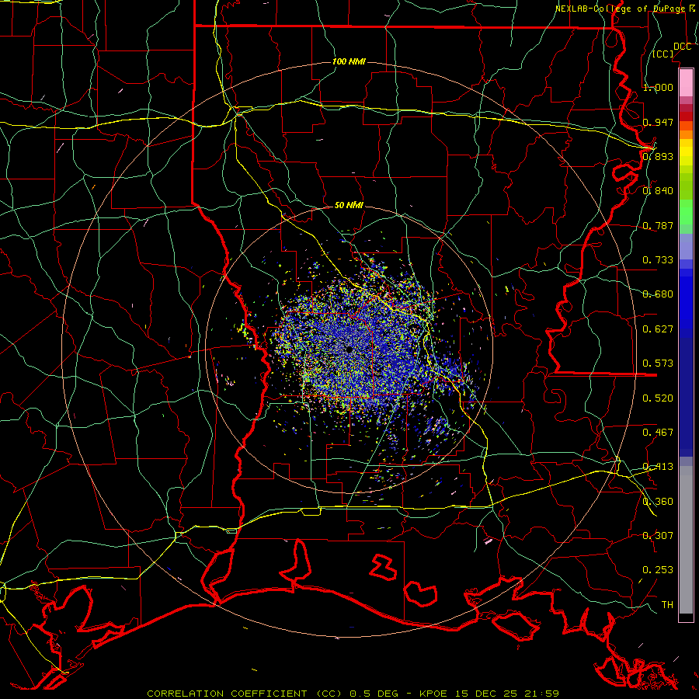The image size is (699, 699).
Task: Select the 0.307 scale value
Action: (x=658, y=536)
